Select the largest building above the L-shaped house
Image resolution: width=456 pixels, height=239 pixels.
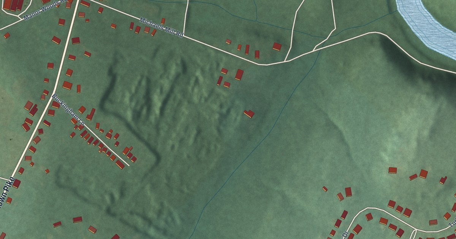(x=239, y=74)
